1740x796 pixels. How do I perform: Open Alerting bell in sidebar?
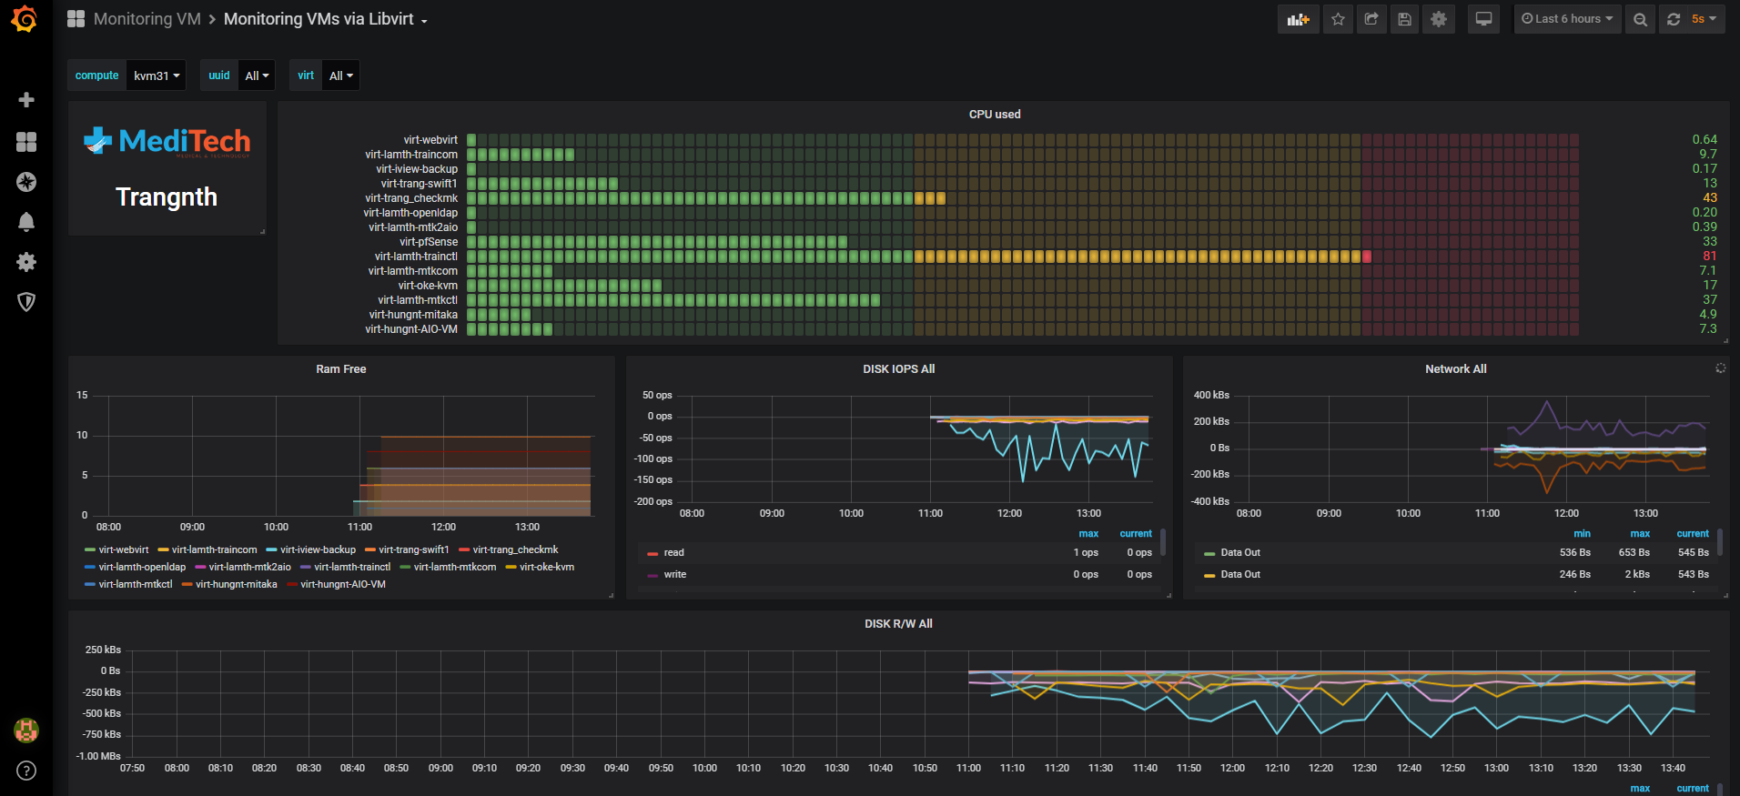pos(26,222)
